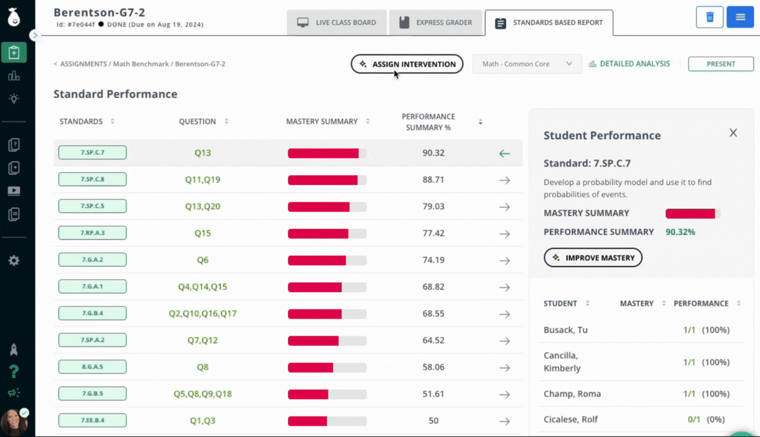
Task: Expand 7.G.A.2 row arrow
Action: coord(504,260)
